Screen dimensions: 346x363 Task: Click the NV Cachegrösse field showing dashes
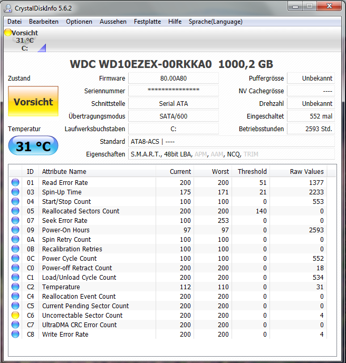point(311,91)
